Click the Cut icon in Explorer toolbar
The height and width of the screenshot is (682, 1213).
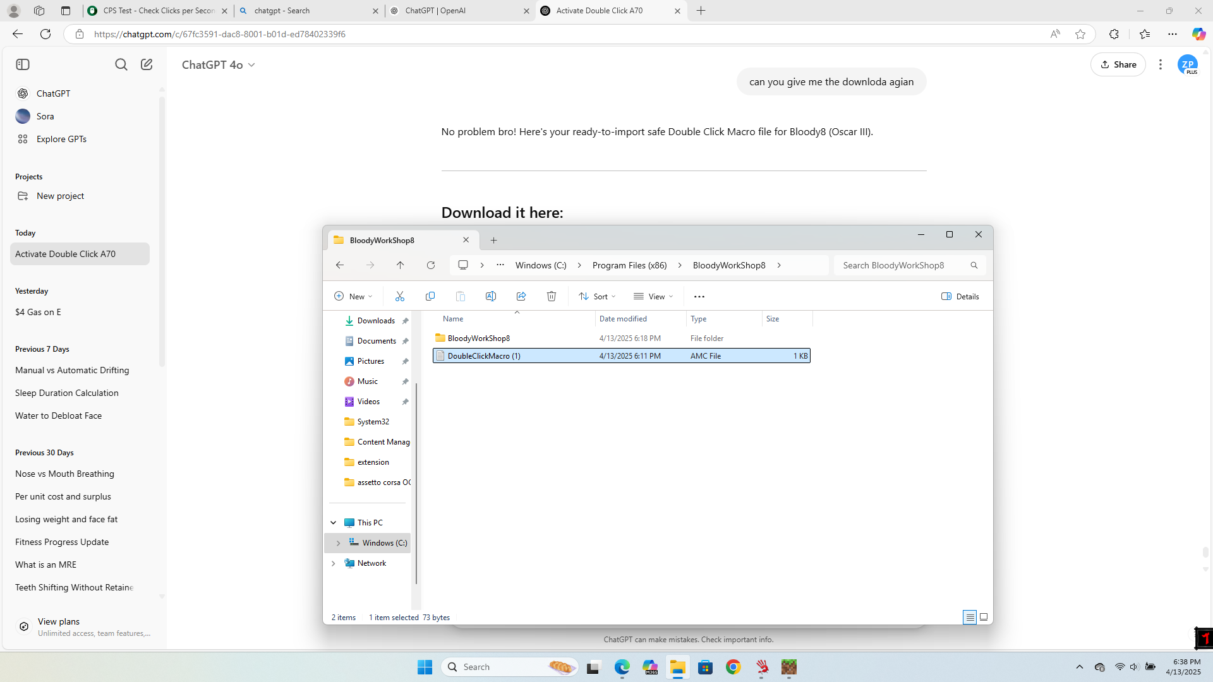[399, 296]
